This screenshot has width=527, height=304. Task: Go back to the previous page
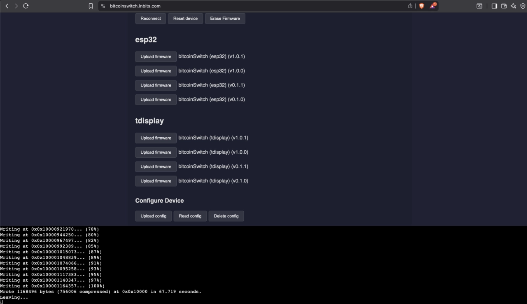click(7, 6)
